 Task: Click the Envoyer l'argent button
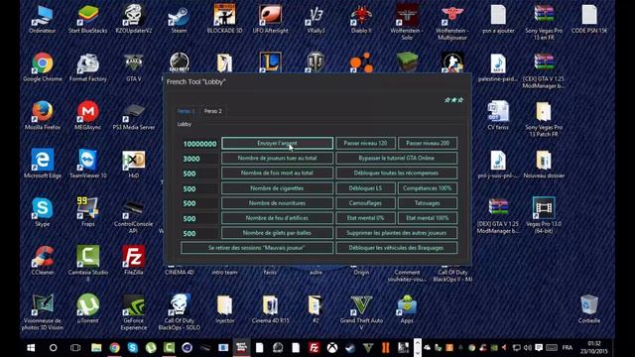pos(278,143)
